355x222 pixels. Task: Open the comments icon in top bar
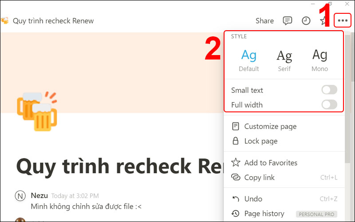(288, 20)
